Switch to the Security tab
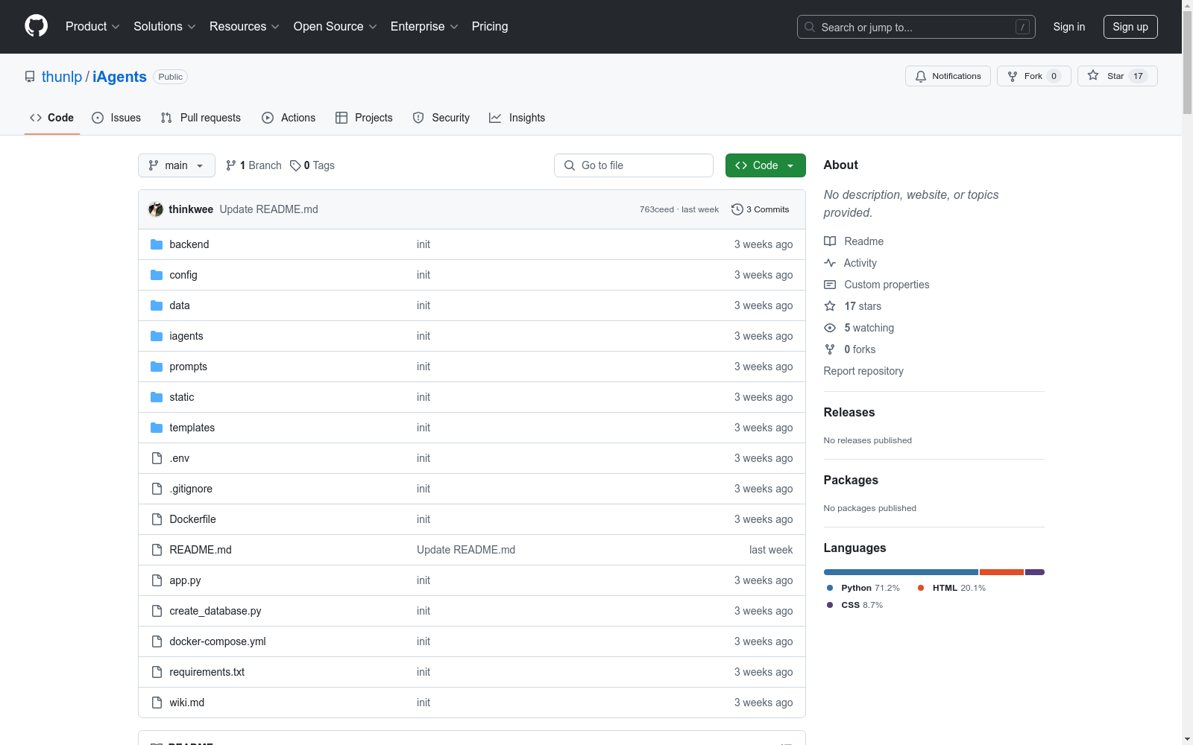 [x=441, y=118]
